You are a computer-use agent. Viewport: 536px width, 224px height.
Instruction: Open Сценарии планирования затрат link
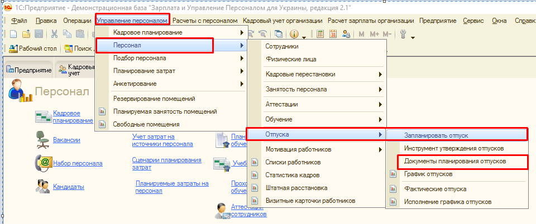(166, 164)
